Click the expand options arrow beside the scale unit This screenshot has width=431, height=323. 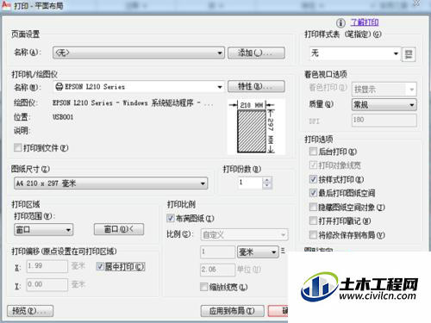[283, 251]
